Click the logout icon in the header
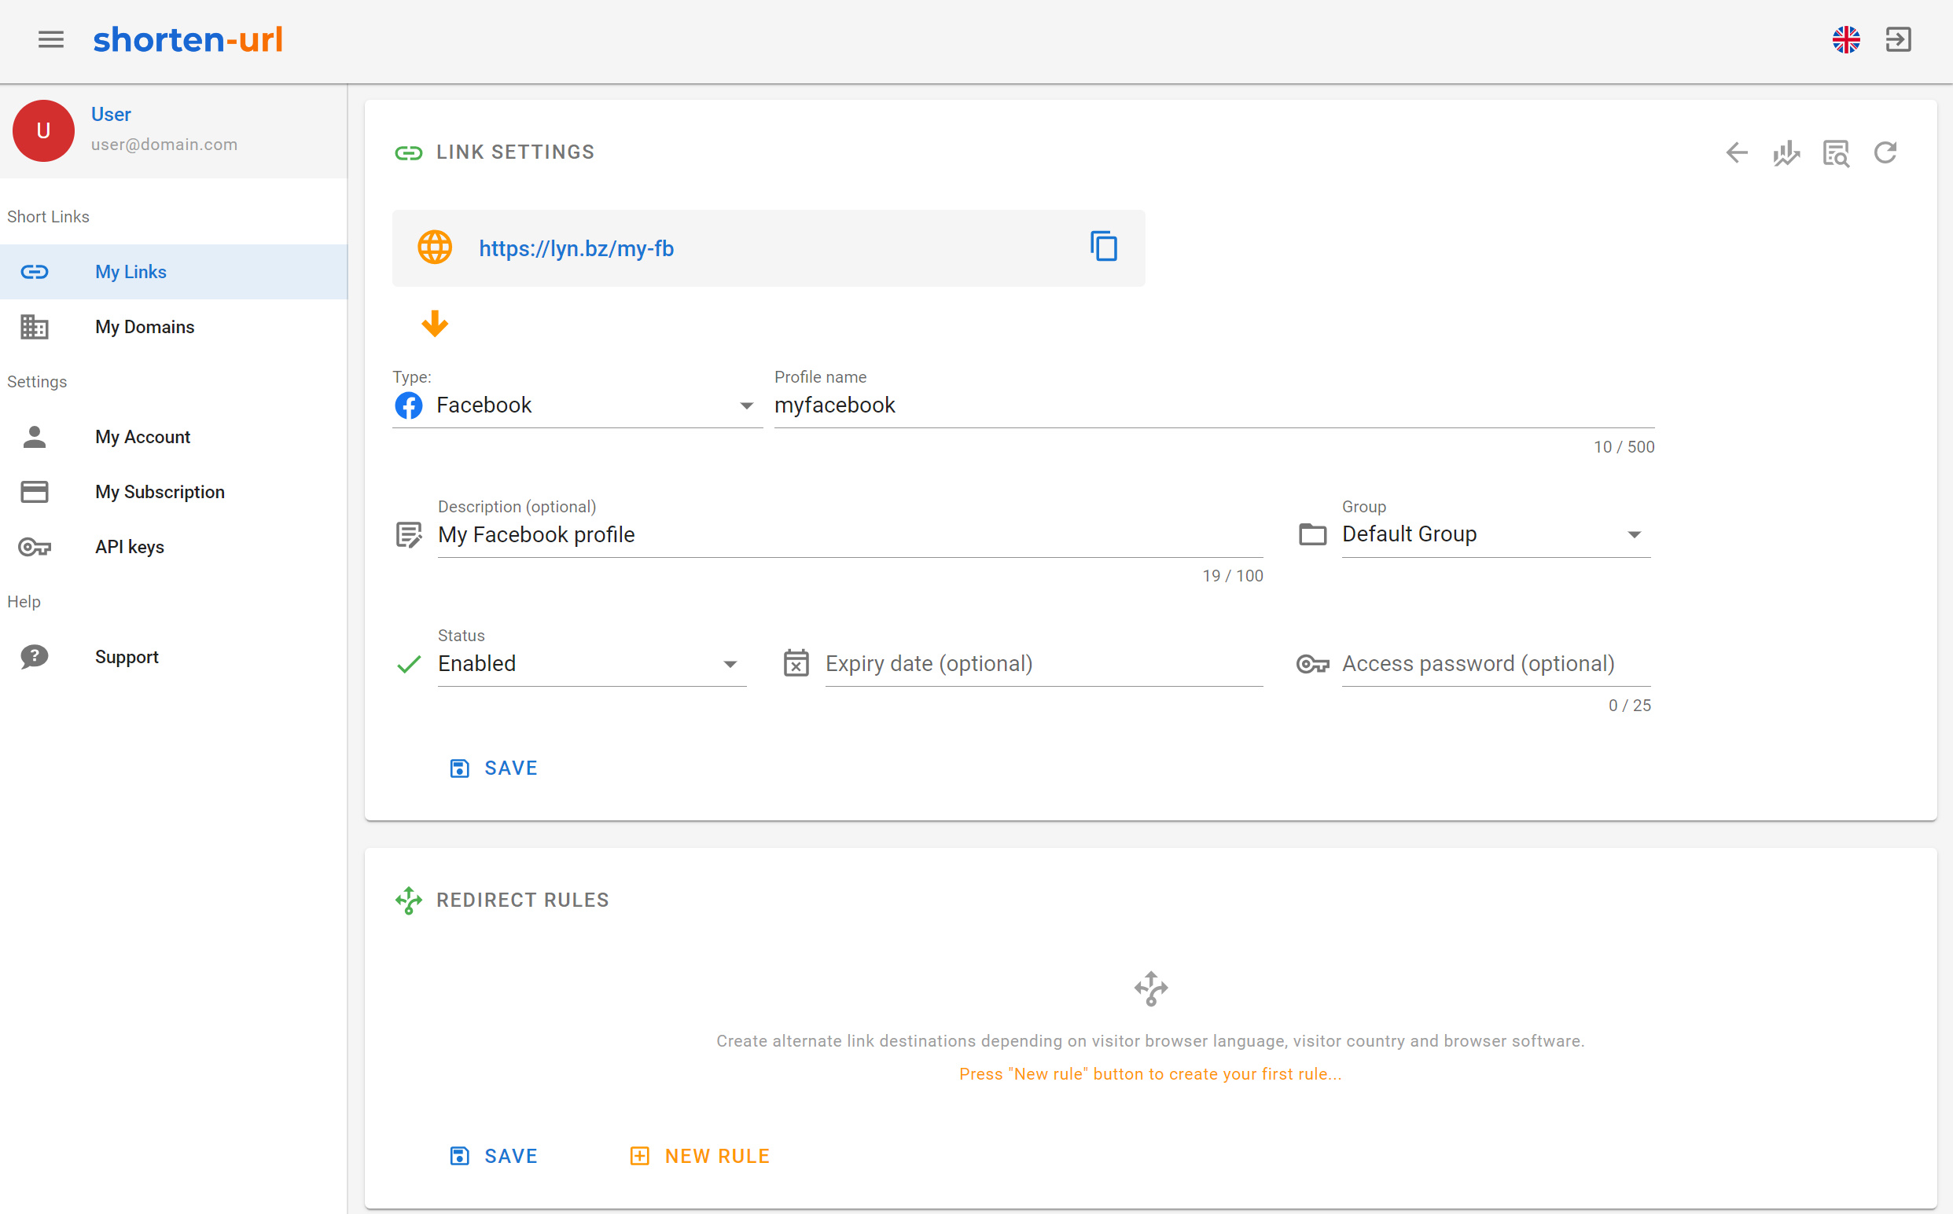This screenshot has height=1214, width=1953. coord(1900,39)
